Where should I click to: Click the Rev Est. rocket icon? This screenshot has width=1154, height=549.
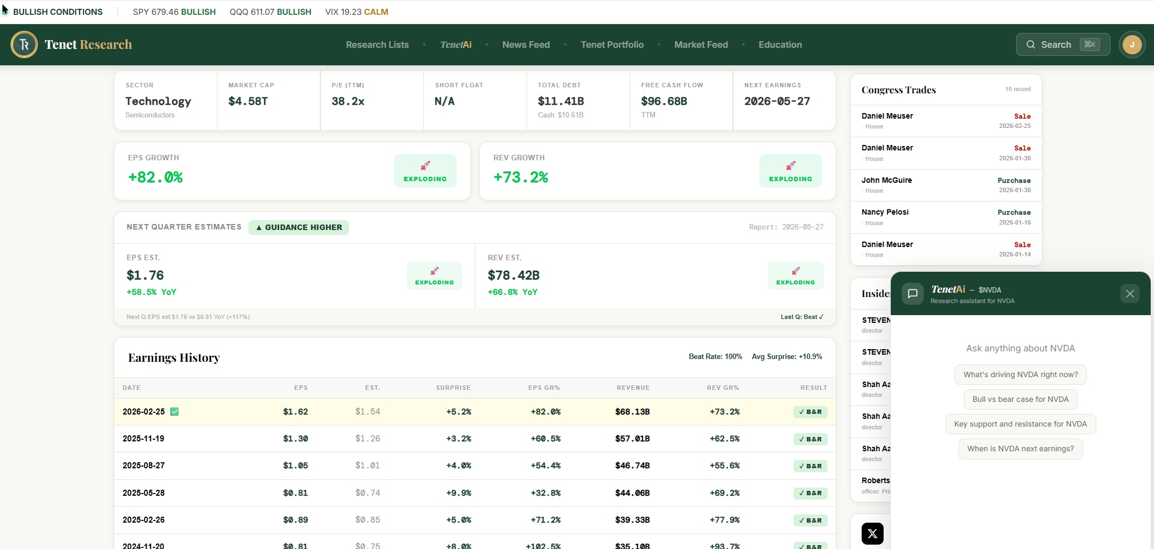(796, 271)
